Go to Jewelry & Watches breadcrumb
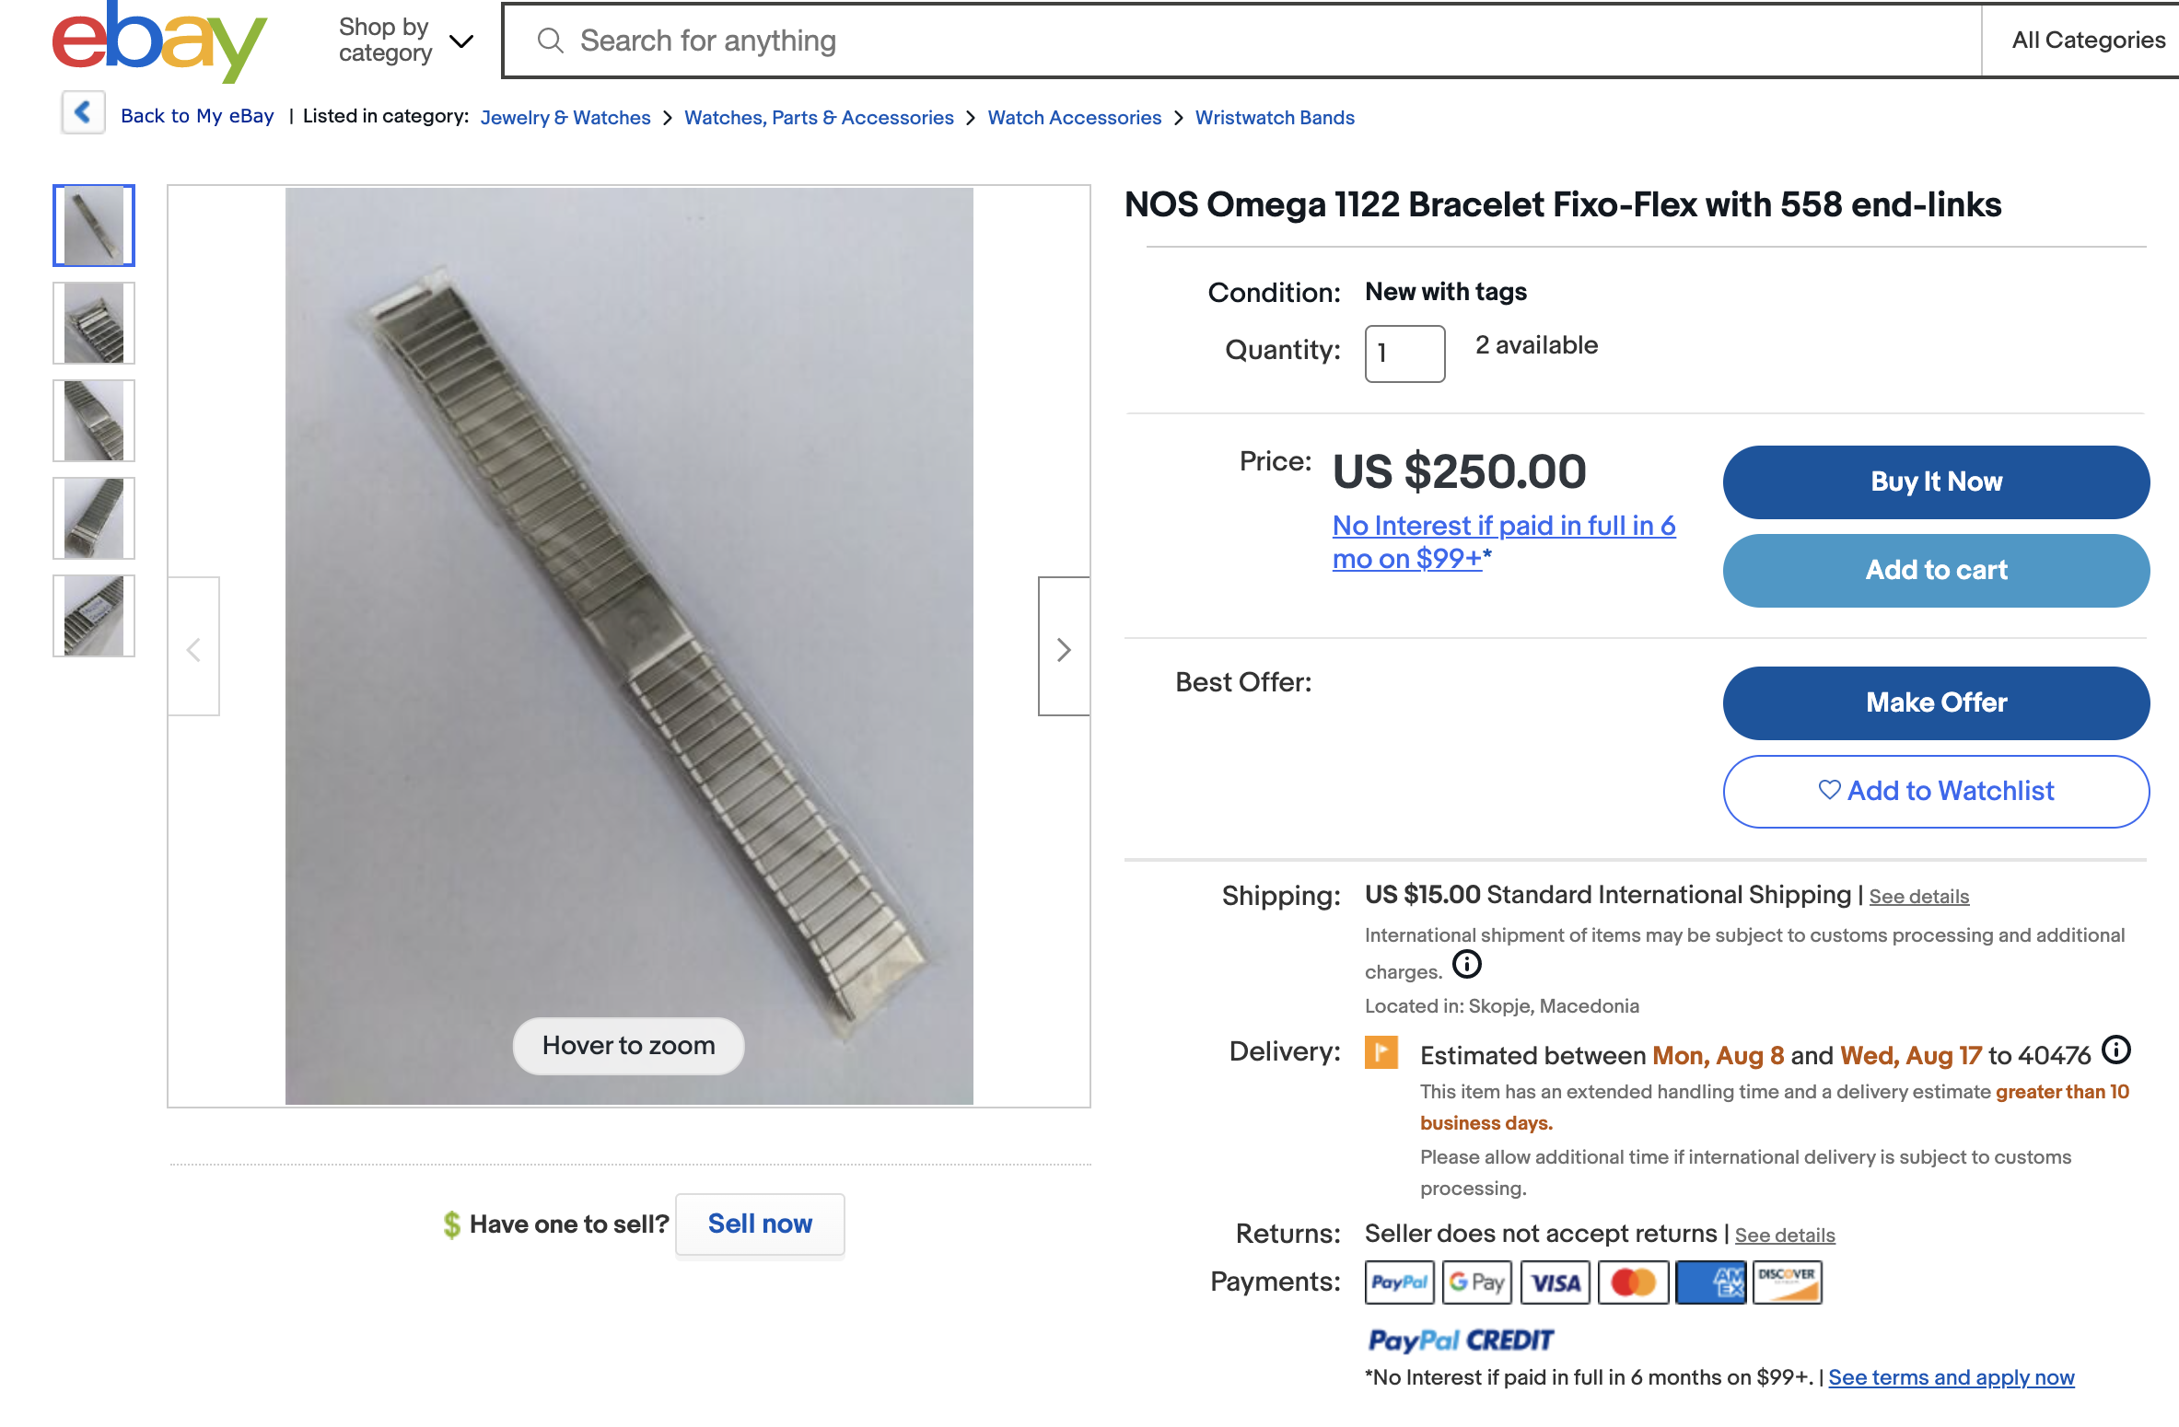The image size is (2179, 1427). tap(565, 118)
